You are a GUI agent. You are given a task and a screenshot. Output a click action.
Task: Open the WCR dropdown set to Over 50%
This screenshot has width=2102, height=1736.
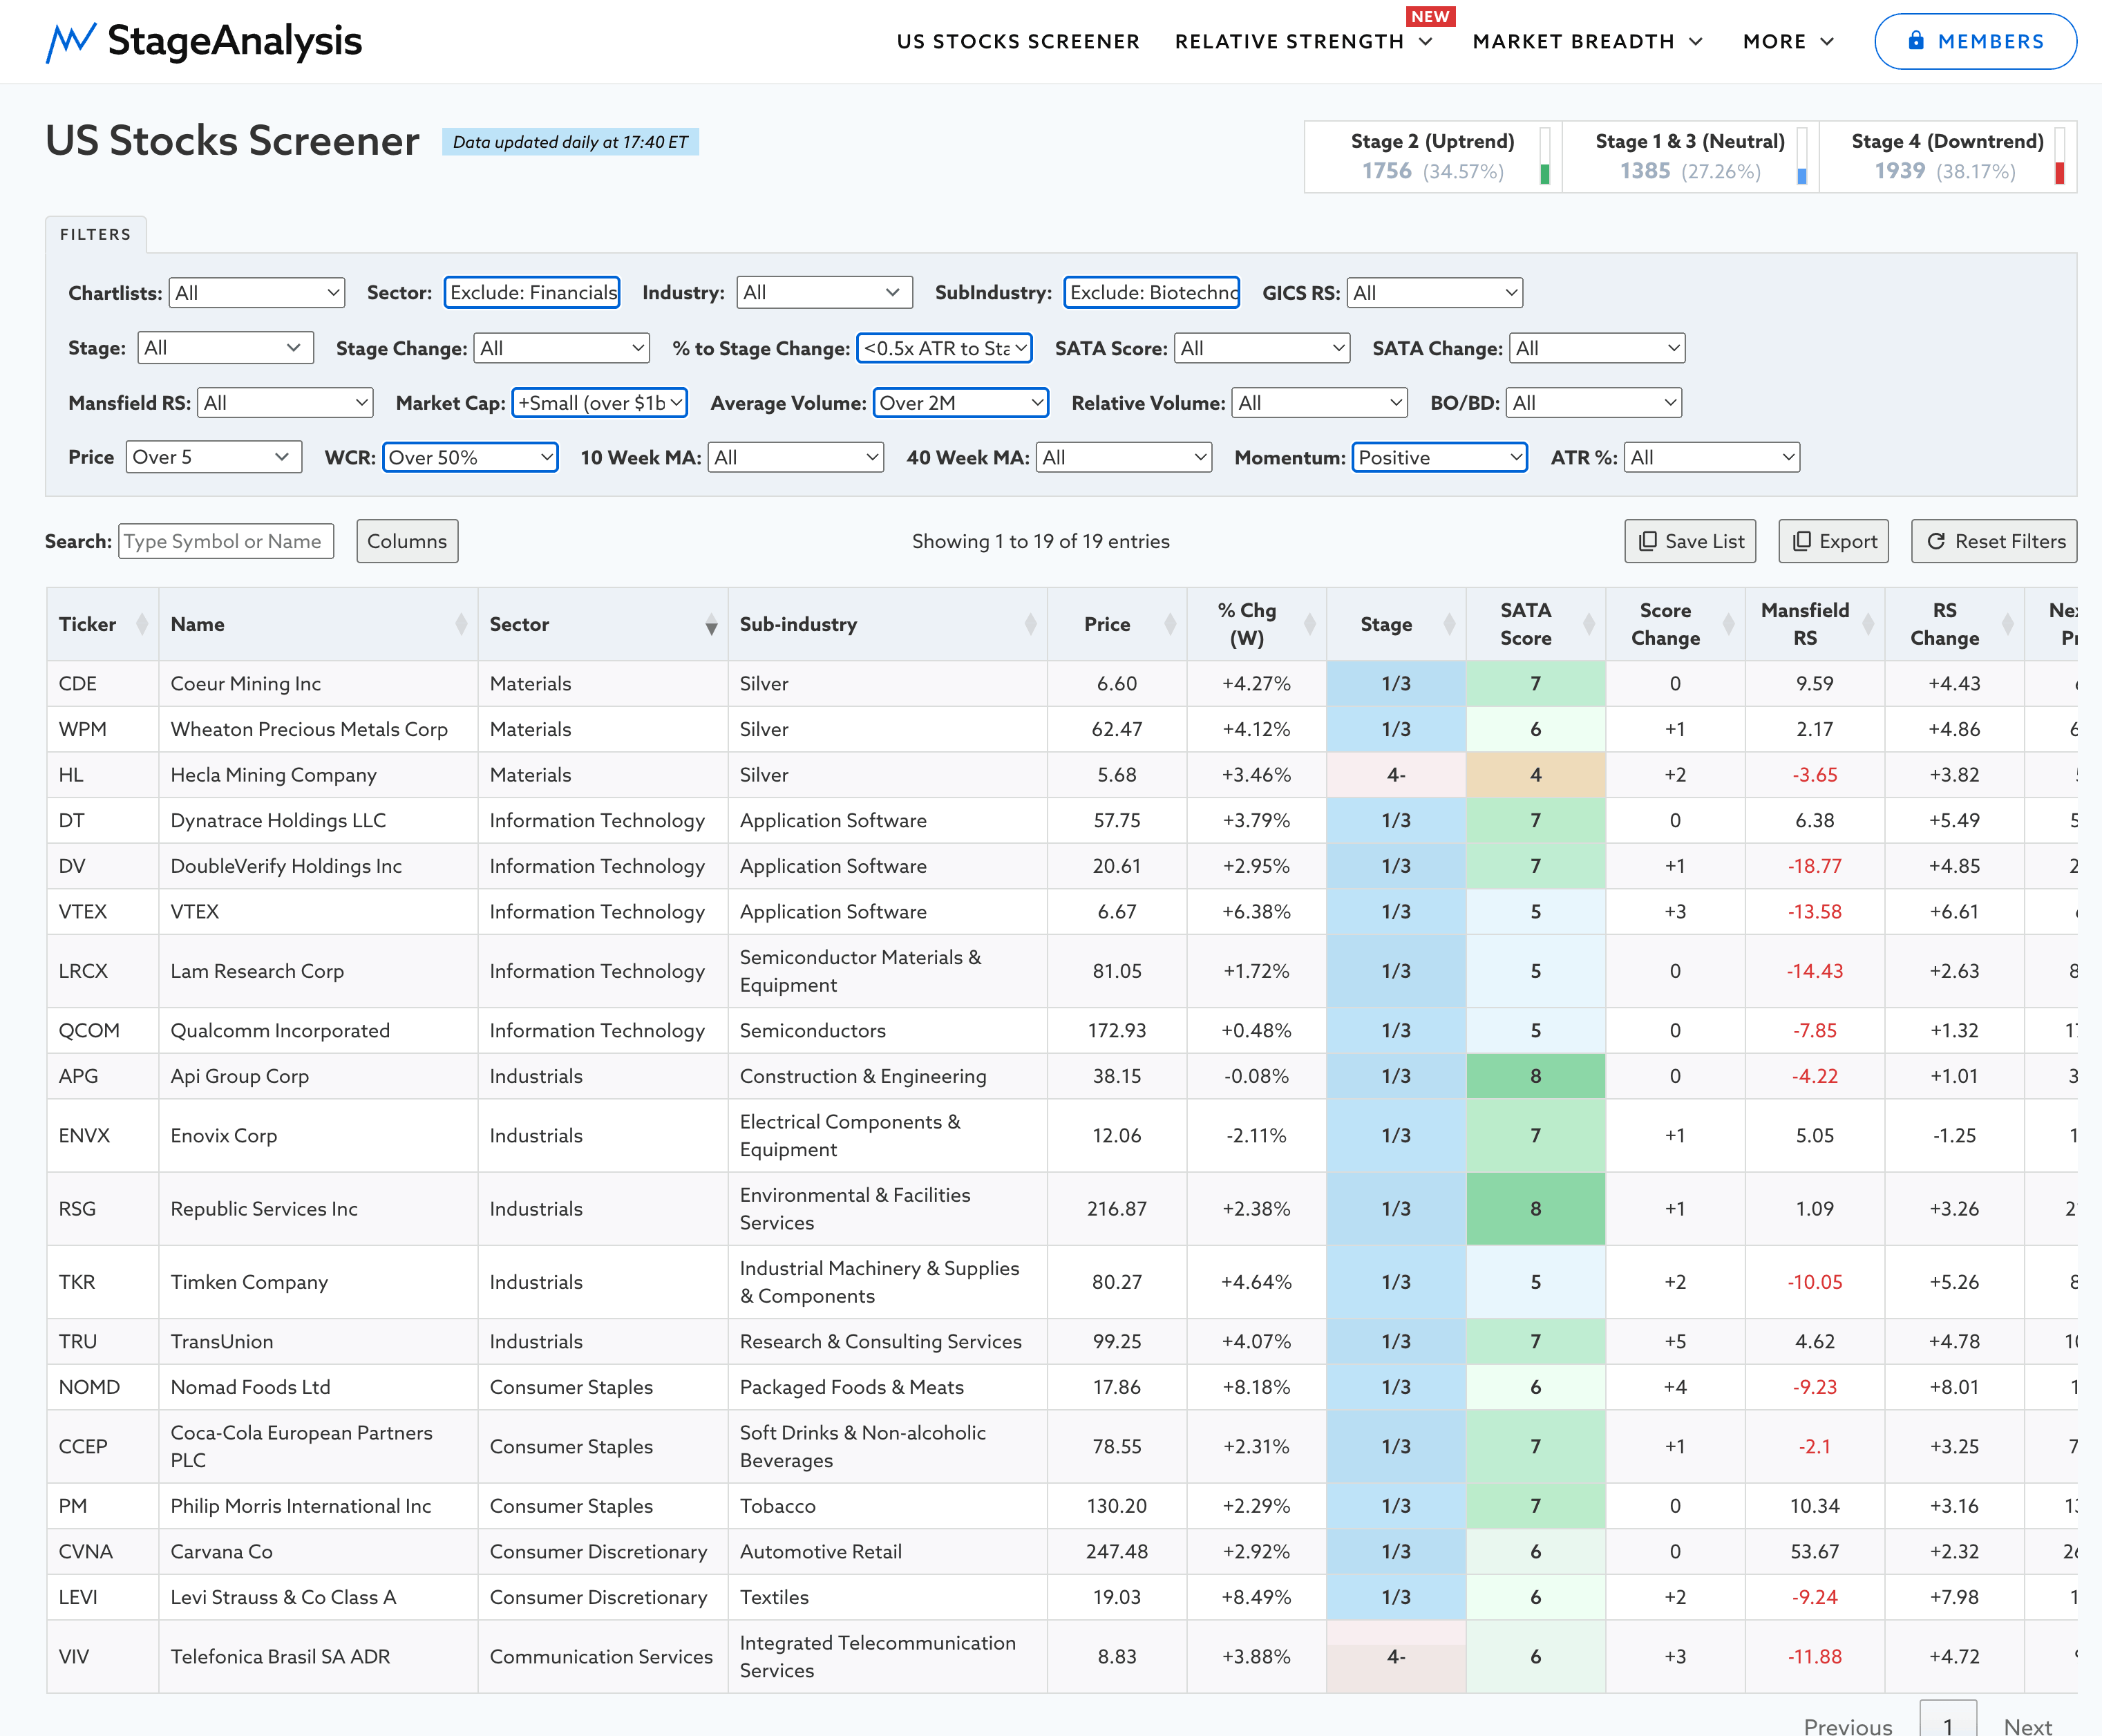pyautogui.click(x=470, y=457)
